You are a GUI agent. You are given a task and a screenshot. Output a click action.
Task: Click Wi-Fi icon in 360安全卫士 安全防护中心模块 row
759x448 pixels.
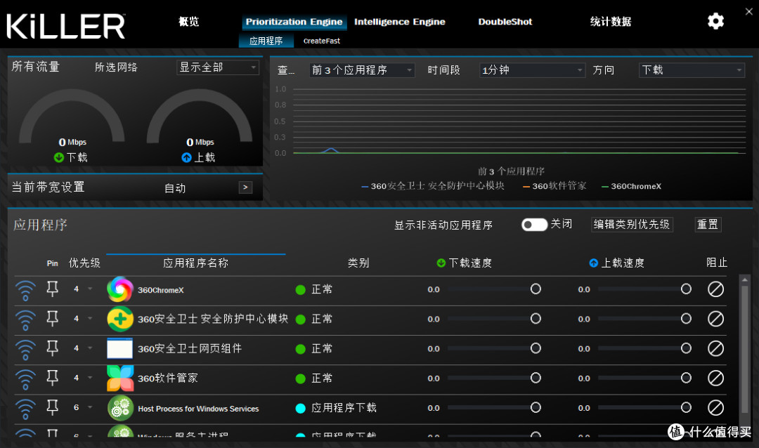click(25, 319)
